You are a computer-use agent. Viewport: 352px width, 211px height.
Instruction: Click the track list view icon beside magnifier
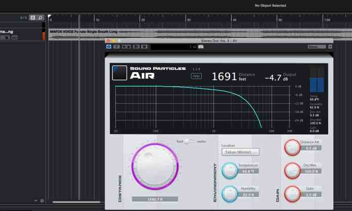coord(33,18)
